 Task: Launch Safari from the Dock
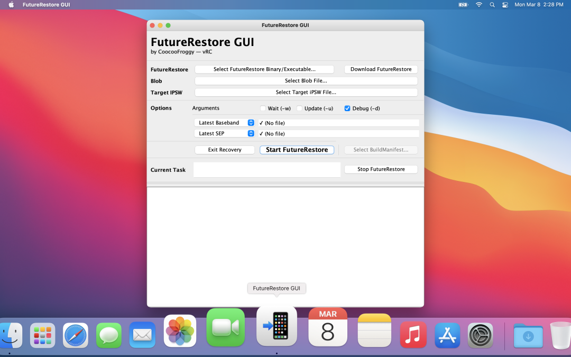76,335
